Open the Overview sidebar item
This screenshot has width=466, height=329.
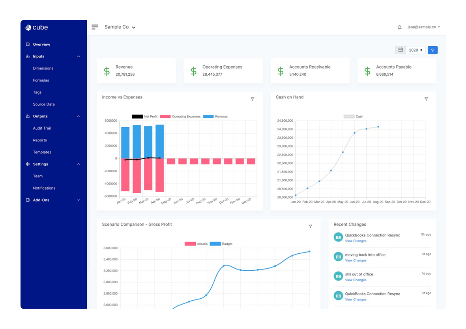41,44
